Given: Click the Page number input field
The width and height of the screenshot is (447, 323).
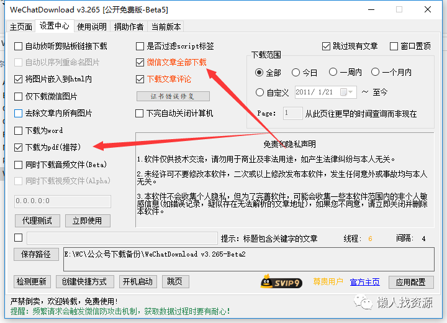Looking at the screenshot, I should pyautogui.click(x=292, y=113).
